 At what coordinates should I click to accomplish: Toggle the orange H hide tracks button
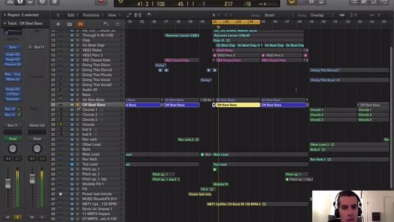coord(81,24)
